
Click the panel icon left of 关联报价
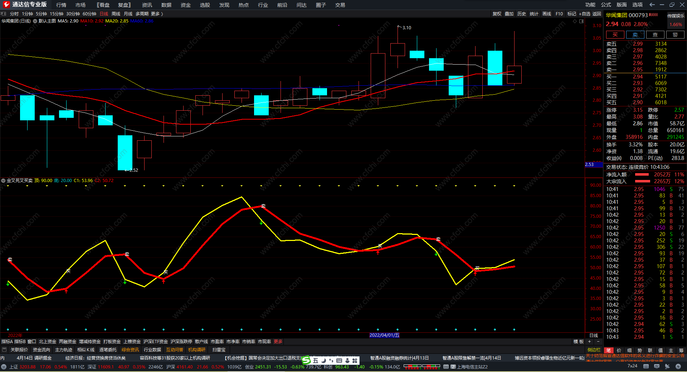[x=4, y=350]
